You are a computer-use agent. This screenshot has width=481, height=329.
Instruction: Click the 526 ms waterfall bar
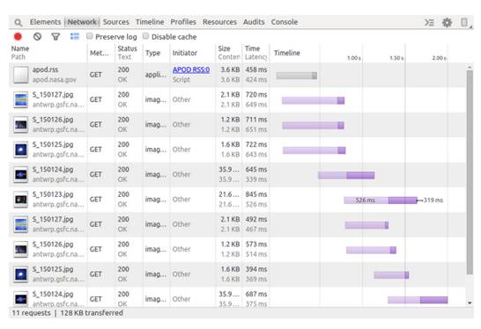381,201
